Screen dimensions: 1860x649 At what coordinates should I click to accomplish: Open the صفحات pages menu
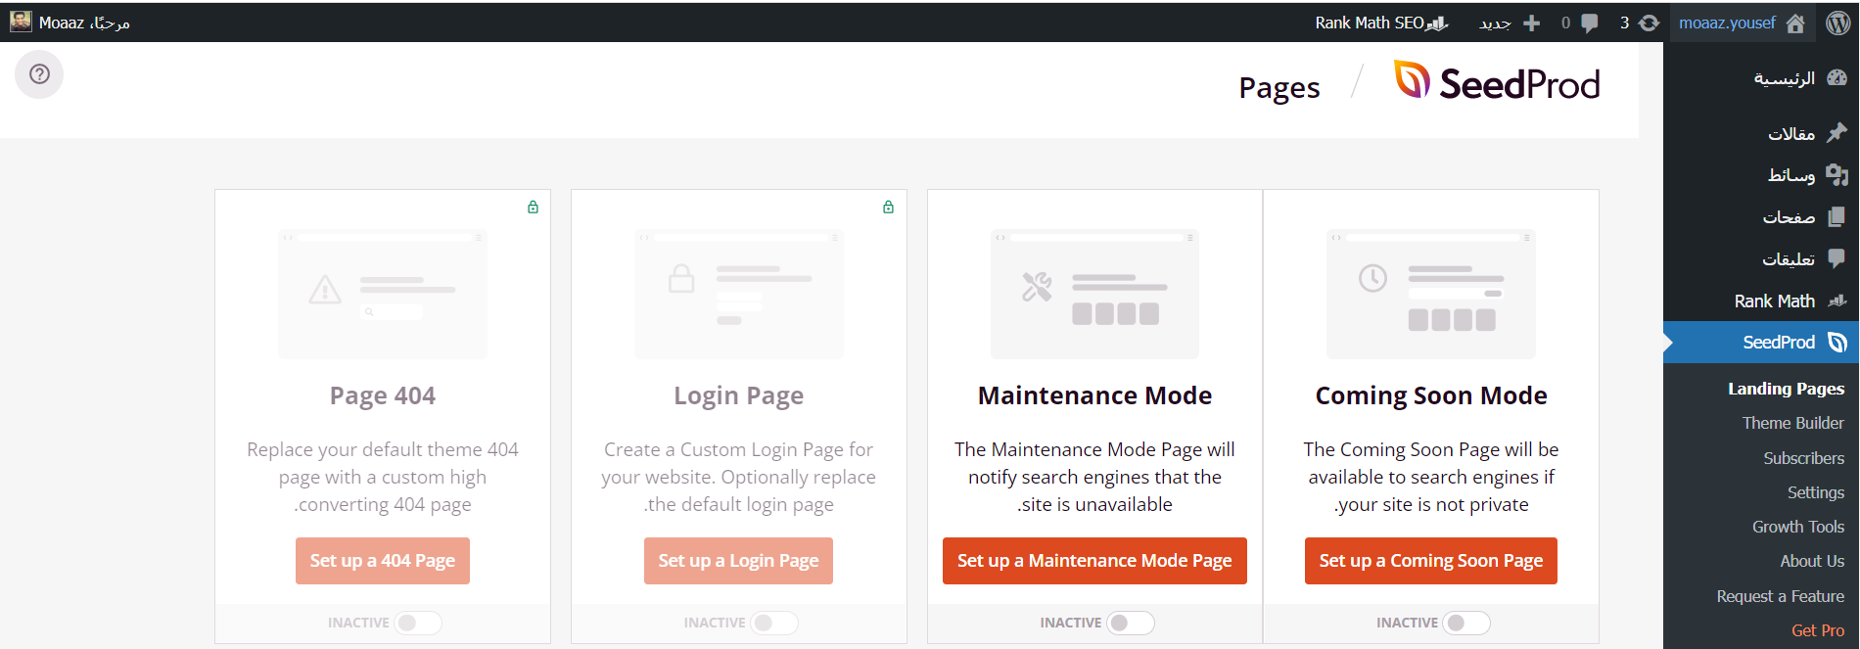click(1789, 217)
